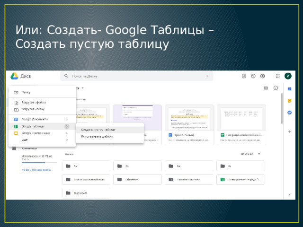Click the folder upload icon in menu
Screen dimensions: 303x227
pos(16,110)
